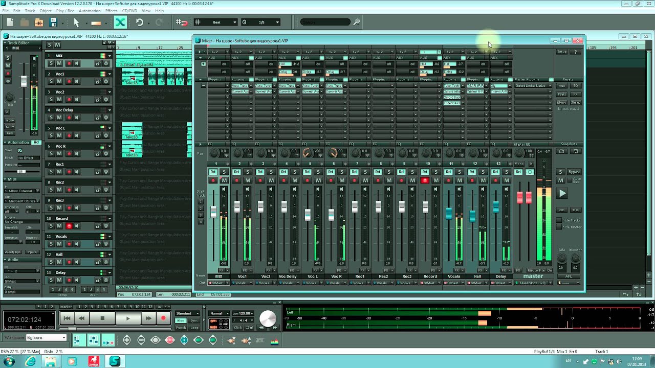
Task: Expand the 1/8 quantize dropdown
Action: [x=277, y=22]
